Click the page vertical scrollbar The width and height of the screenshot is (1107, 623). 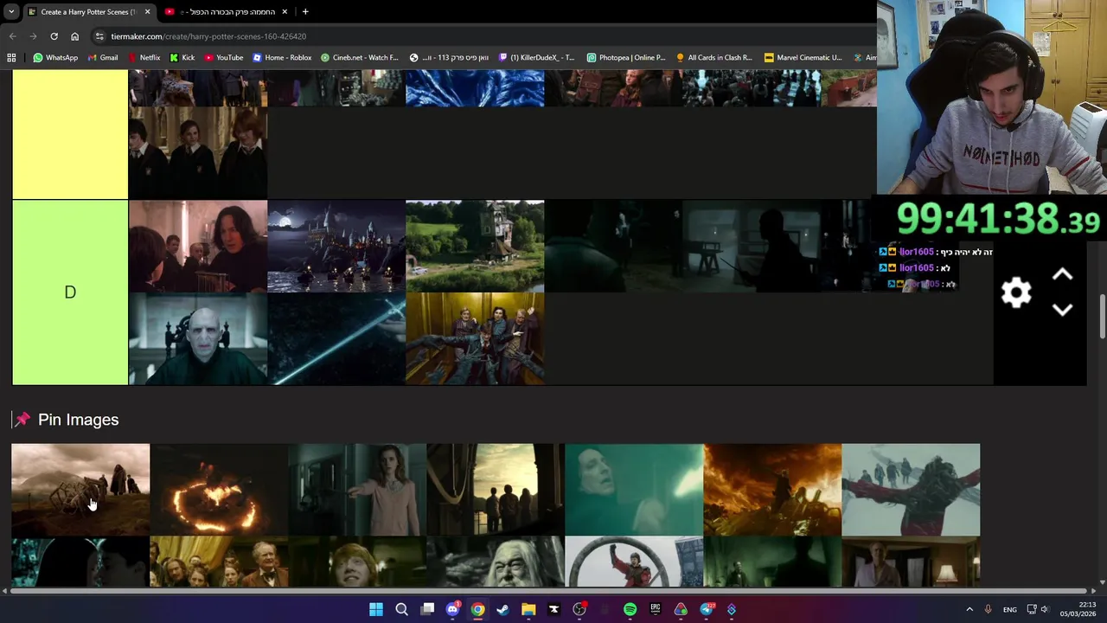[x=1102, y=317]
